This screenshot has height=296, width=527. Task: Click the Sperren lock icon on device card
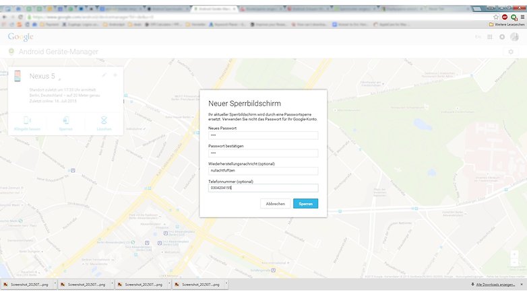pyautogui.click(x=66, y=120)
